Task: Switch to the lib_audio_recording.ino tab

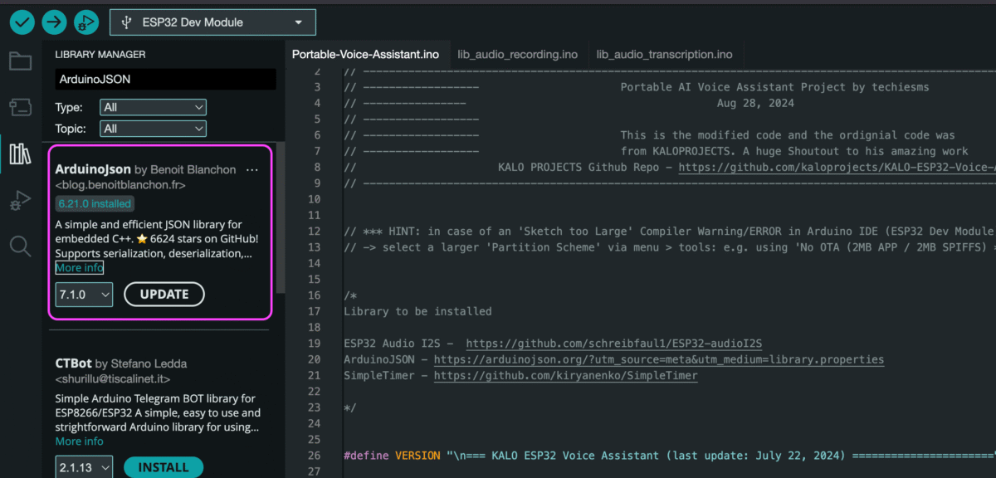Action: pos(518,54)
